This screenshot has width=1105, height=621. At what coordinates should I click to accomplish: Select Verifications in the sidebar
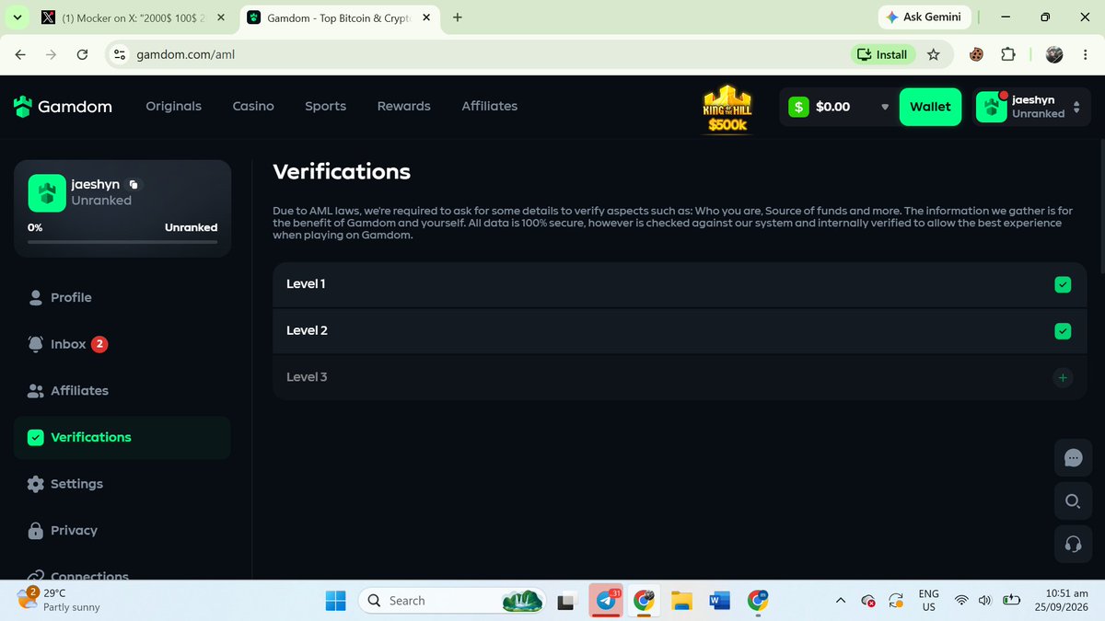pos(122,438)
